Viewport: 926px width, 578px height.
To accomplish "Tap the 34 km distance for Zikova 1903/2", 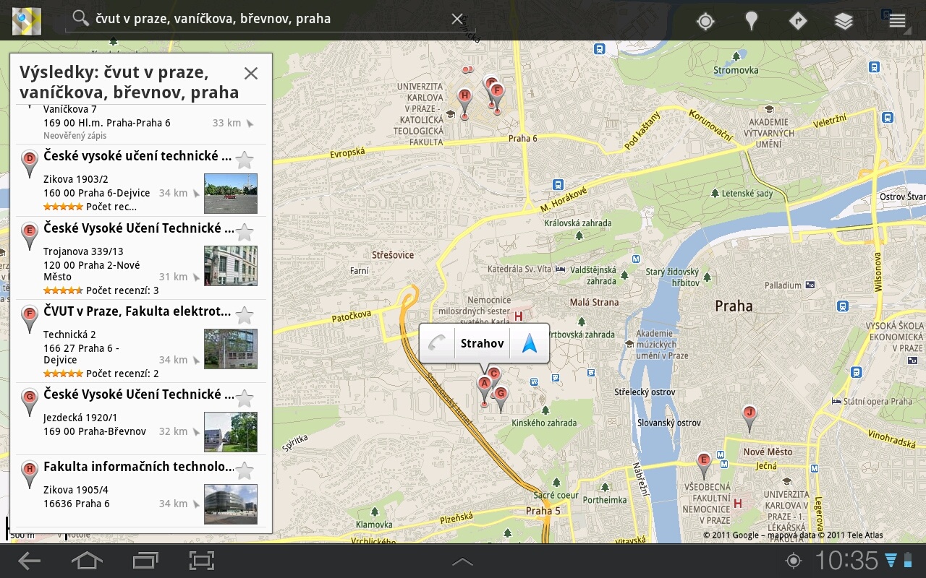I will click(x=174, y=193).
